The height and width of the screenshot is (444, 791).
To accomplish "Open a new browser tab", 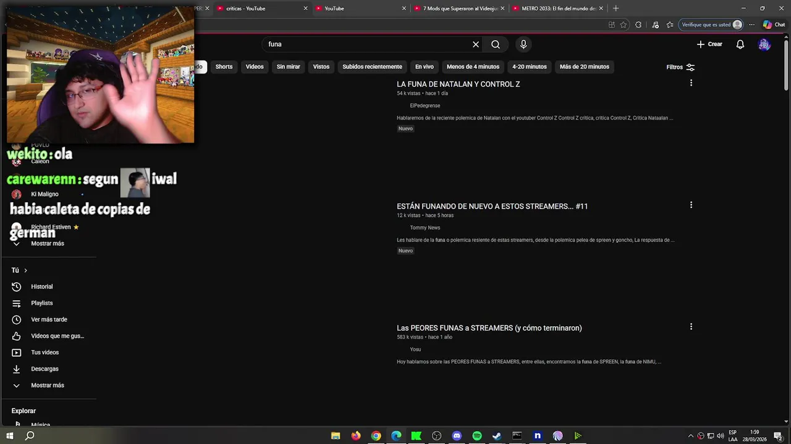I will (x=615, y=9).
